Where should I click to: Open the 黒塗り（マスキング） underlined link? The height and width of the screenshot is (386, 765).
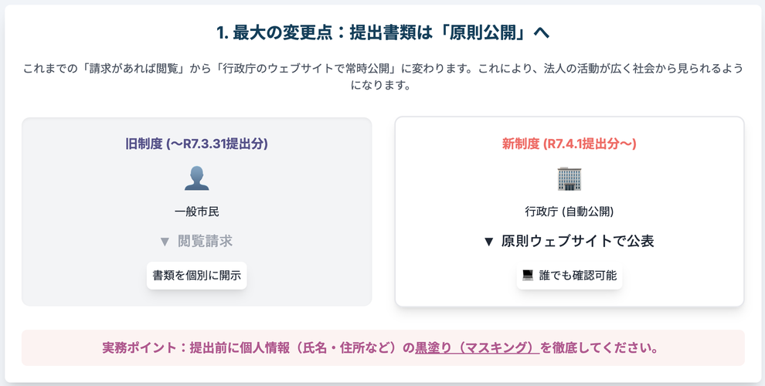pyautogui.click(x=478, y=347)
